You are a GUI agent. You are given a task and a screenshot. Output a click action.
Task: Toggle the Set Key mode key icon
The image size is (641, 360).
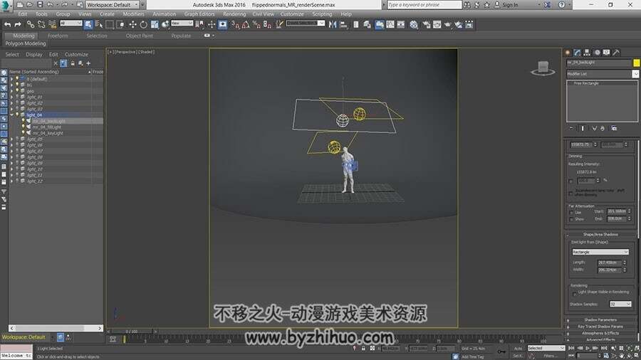click(501, 351)
